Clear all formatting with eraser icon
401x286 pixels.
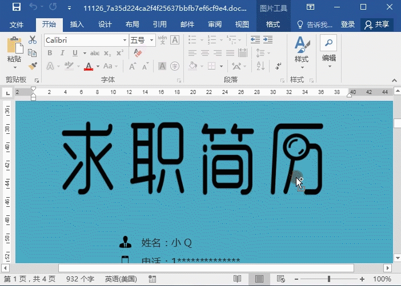[138, 53]
